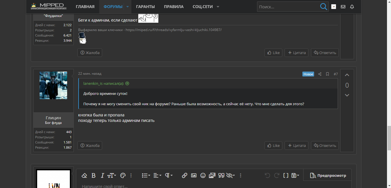
Task: Open the Глицин username profile link
Action: tap(53, 118)
